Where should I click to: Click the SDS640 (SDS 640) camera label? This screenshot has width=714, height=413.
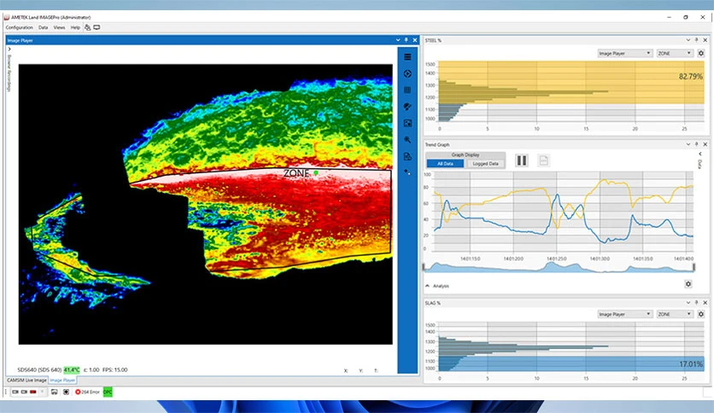[39, 369]
